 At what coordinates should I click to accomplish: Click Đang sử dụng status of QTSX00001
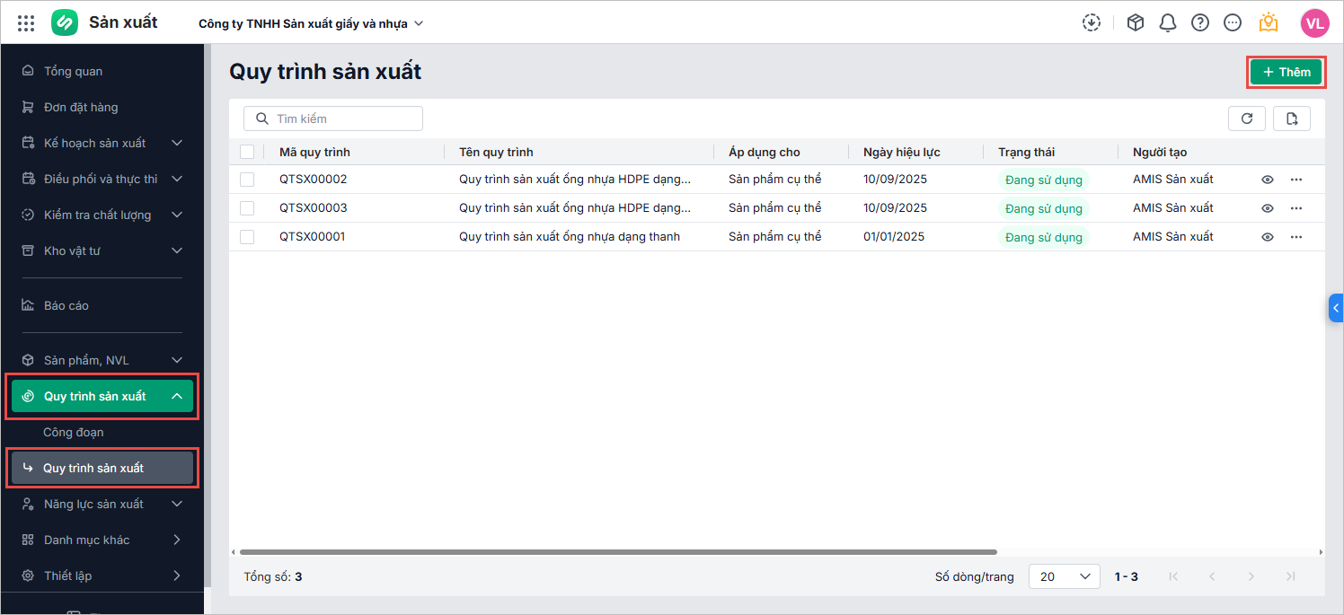coord(1043,237)
